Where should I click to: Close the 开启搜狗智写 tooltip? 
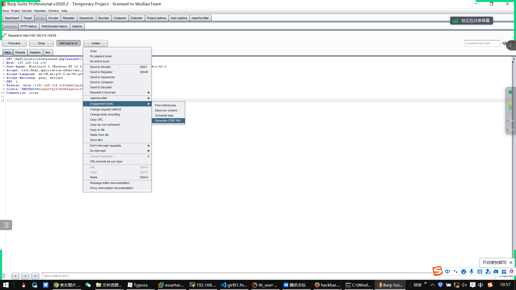tap(511, 263)
